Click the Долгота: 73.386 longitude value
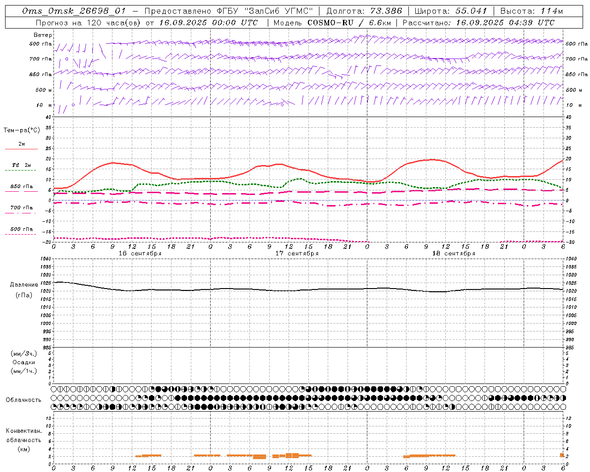590x472 pixels. coord(364,12)
